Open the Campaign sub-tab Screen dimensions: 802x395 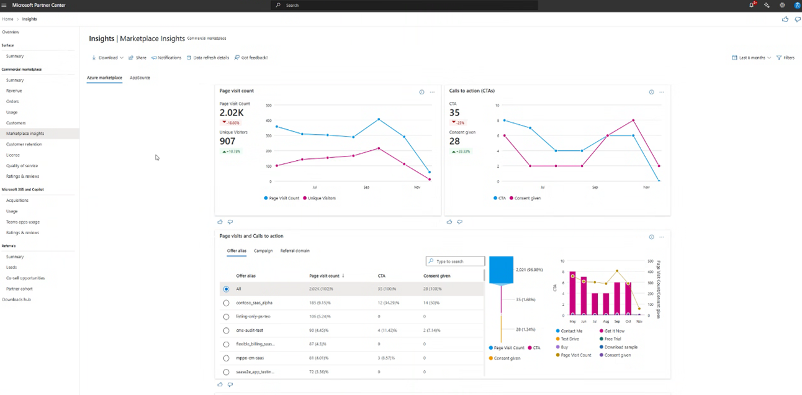point(263,250)
